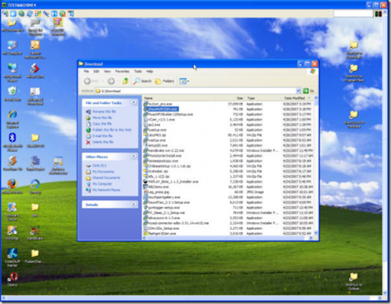Open the Edit menu
Image resolution: width=391 pixels, height=304 pixels.
pos(96,71)
